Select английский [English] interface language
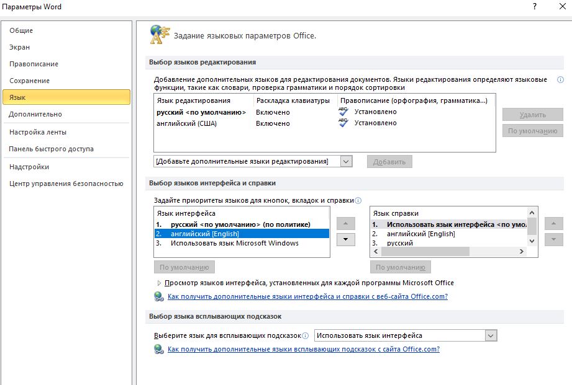The image size is (572, 385). coord(242,234)
